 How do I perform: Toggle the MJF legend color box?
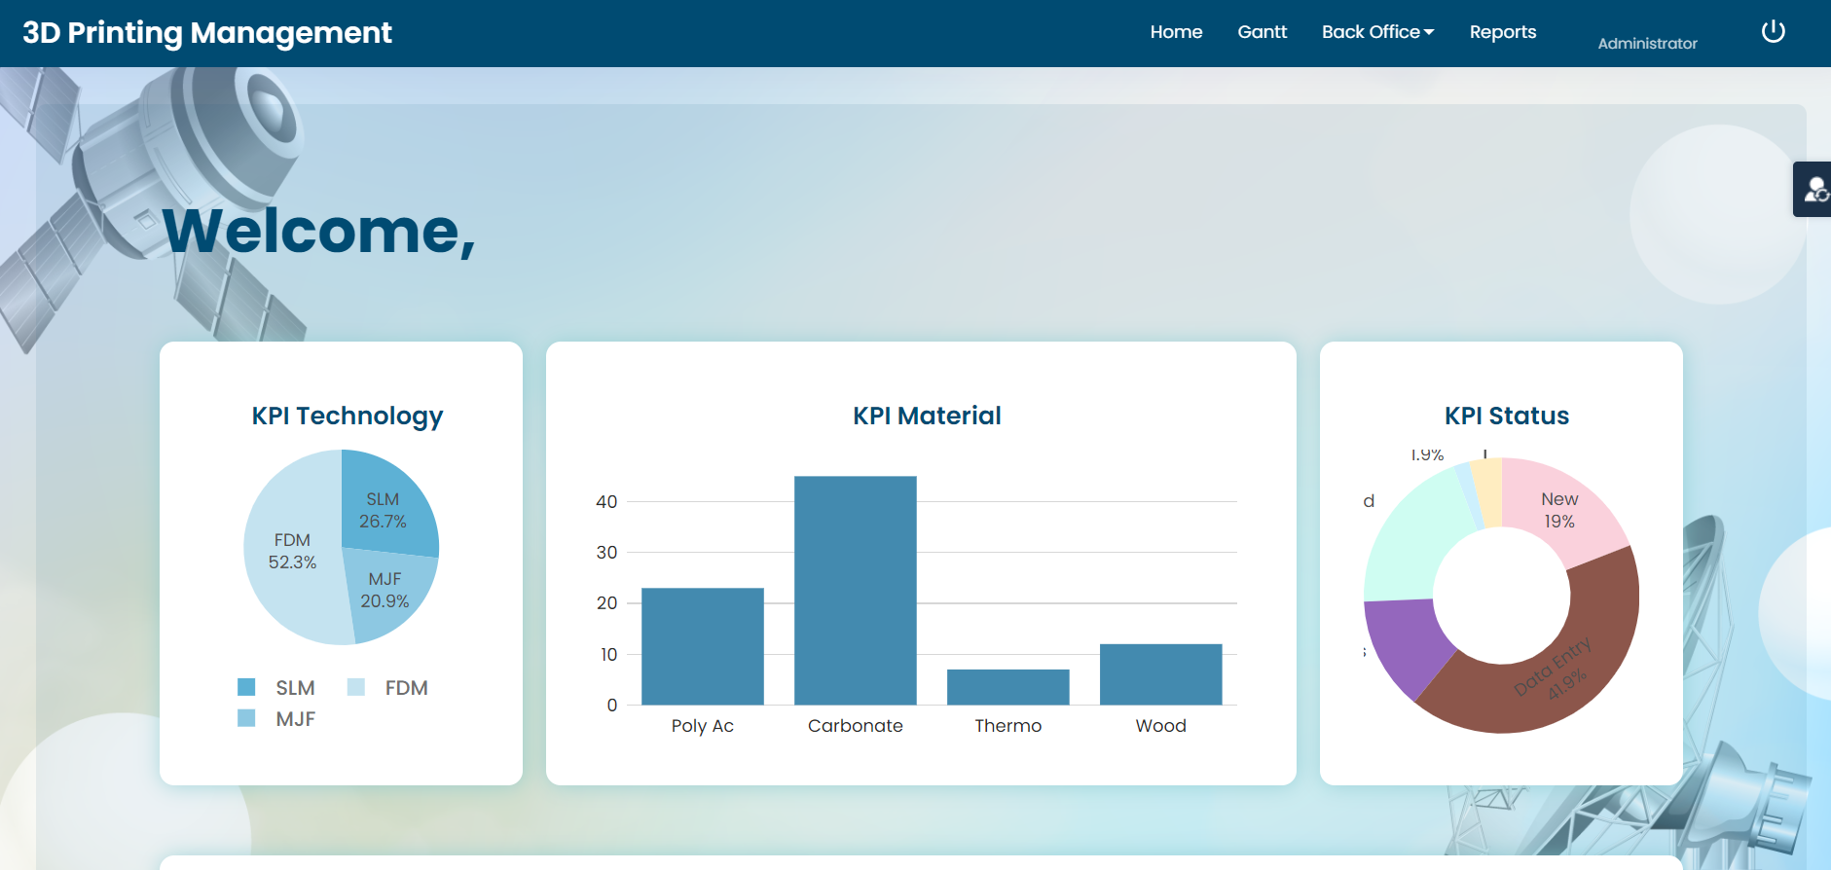point(246,719)
